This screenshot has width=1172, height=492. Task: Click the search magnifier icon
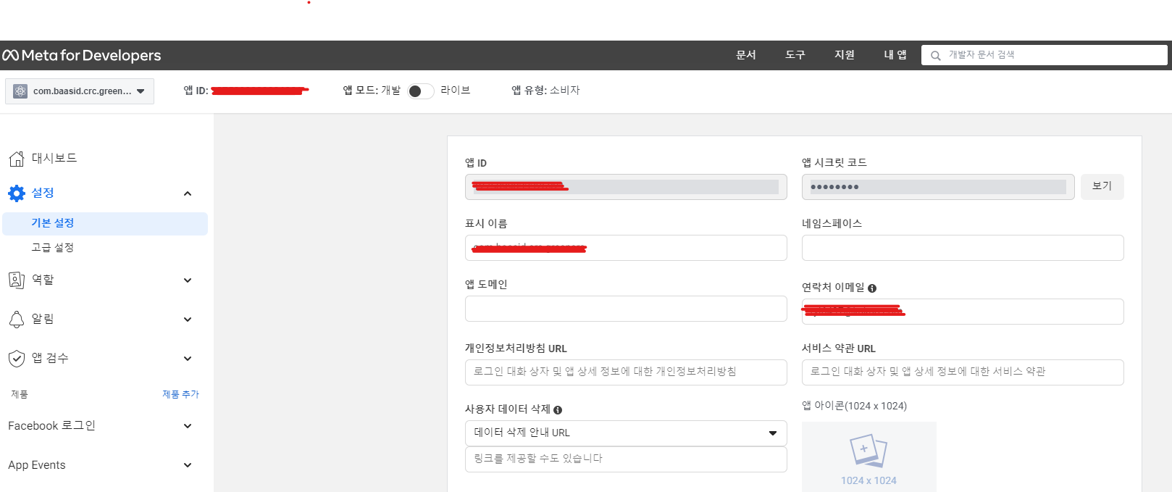(936, 55)
